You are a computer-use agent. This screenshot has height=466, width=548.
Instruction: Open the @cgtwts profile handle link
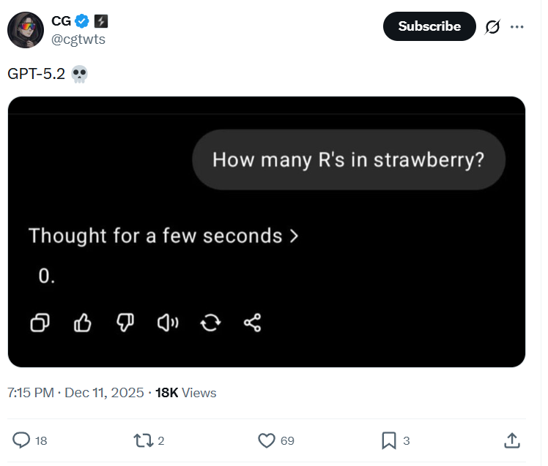(x=78, y=40)
